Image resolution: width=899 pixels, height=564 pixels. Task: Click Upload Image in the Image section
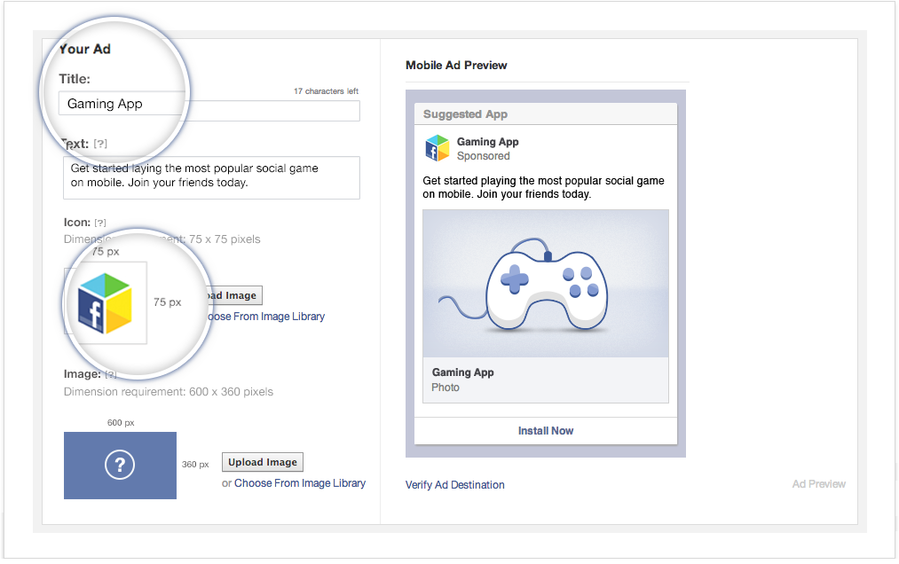pyautogui.click(x=262, y=462)
